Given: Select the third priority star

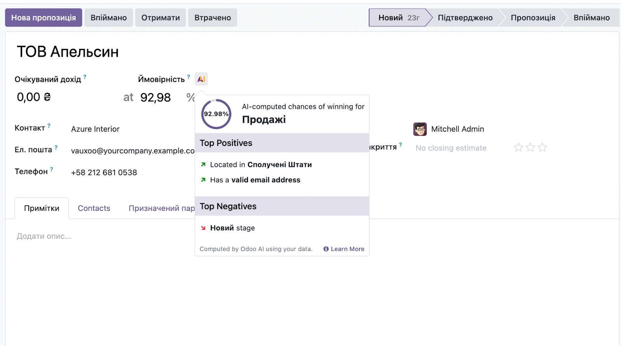Looking at the screenshot, I should 542,148.
